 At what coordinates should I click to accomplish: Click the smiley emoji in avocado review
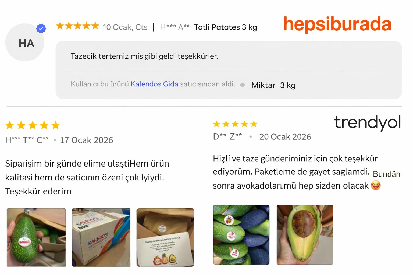(x=376, y=185)
